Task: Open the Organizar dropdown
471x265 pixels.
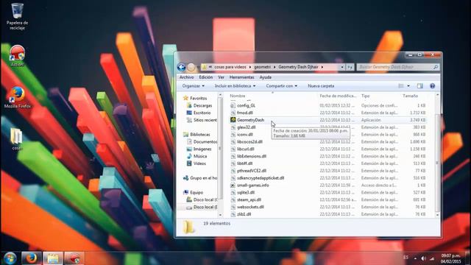Action: [193, 86]
